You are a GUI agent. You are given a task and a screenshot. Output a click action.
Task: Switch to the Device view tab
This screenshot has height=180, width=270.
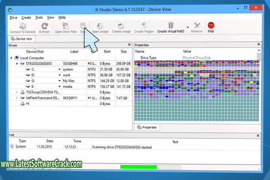pos(22,39)
